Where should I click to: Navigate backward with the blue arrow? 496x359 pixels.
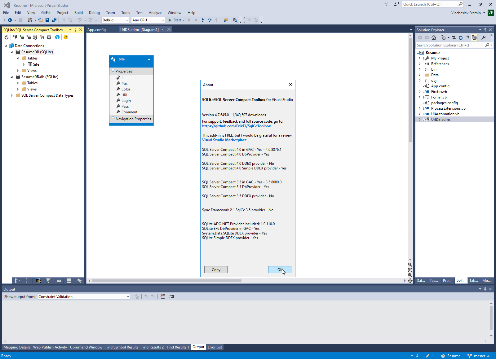click(10, 20)
